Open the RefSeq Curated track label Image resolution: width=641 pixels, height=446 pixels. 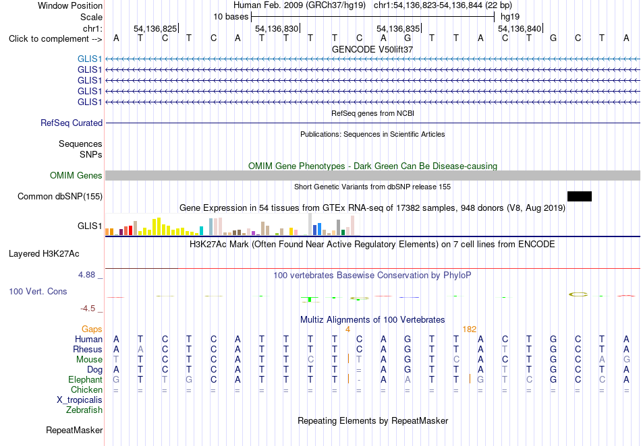(72, 123)
